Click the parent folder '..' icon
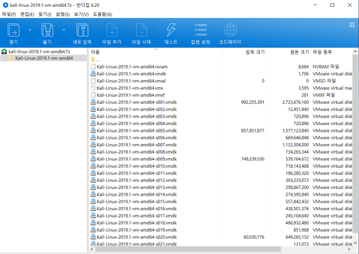This screenshot has height=254, width=359. point(93,60)
